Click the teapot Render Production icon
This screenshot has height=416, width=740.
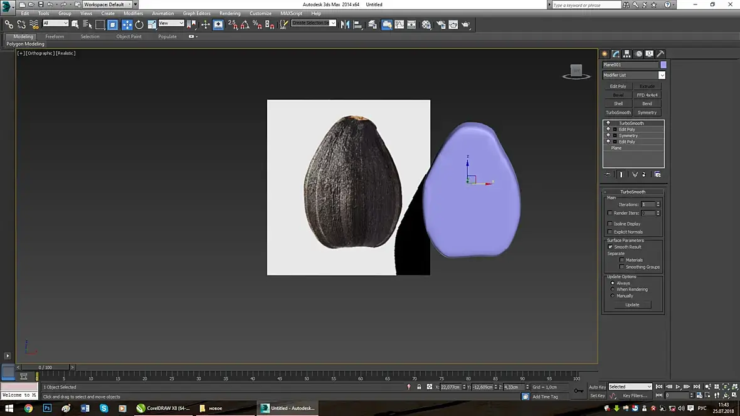pos(465,25)
